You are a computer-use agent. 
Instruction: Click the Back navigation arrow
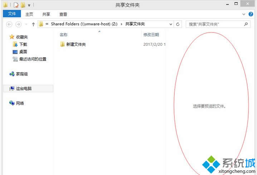click(x=9, y=24)
